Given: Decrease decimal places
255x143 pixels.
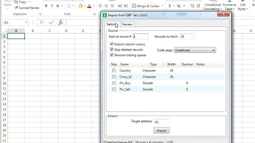Looking at the screenshot, I should (198, 6).
